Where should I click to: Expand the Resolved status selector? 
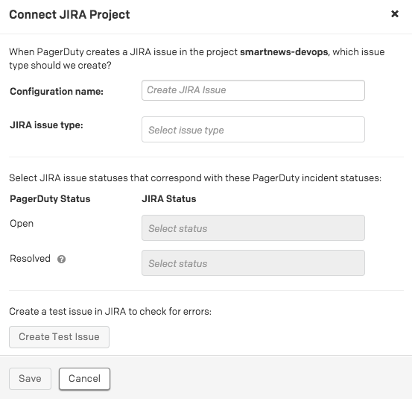pyautogui.click(x=253, y=263)
